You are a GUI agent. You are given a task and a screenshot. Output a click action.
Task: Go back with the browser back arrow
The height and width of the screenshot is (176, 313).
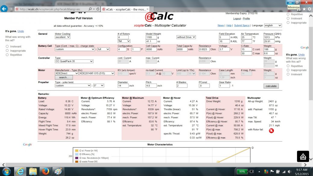click(4, 9)
